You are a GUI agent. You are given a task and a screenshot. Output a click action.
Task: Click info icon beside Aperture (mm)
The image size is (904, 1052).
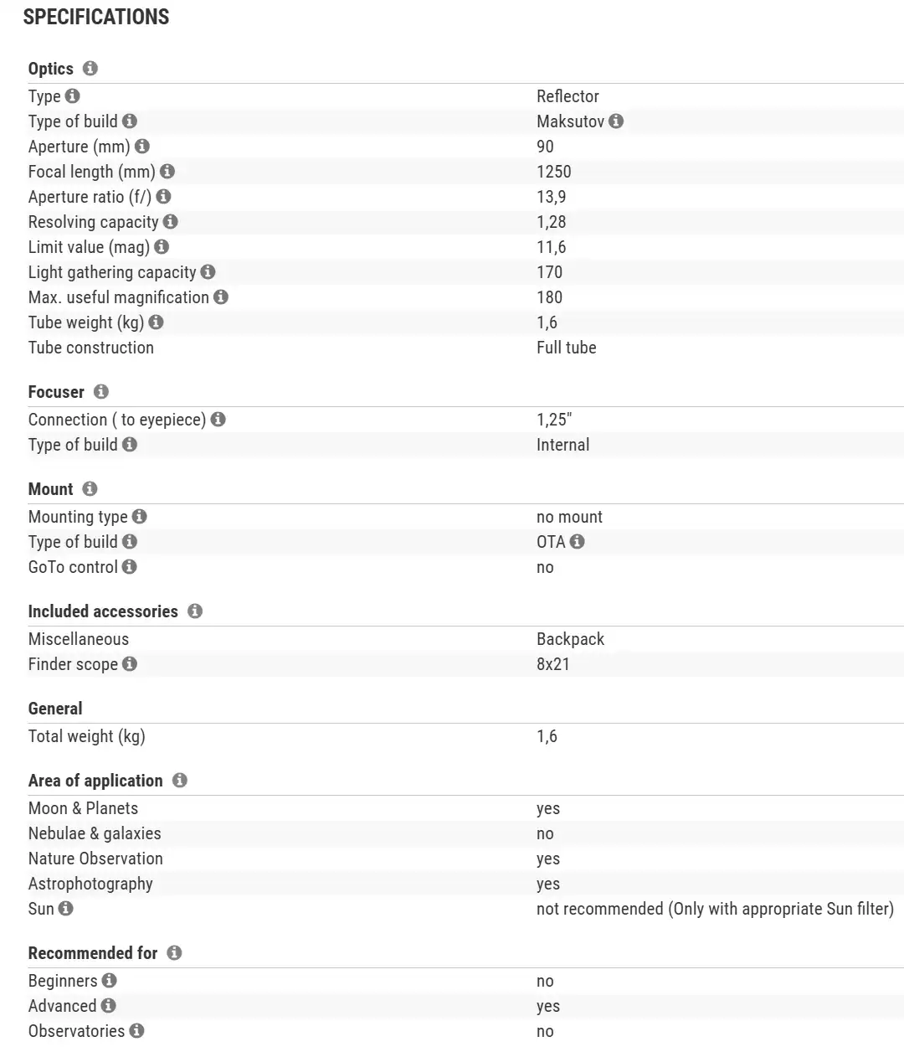[142, 147]
